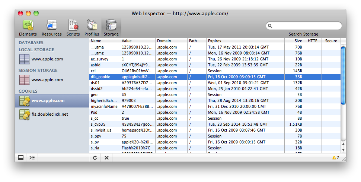361x182 pixels.
Task: Select the geo cookie row
Action: click(215, 95)
